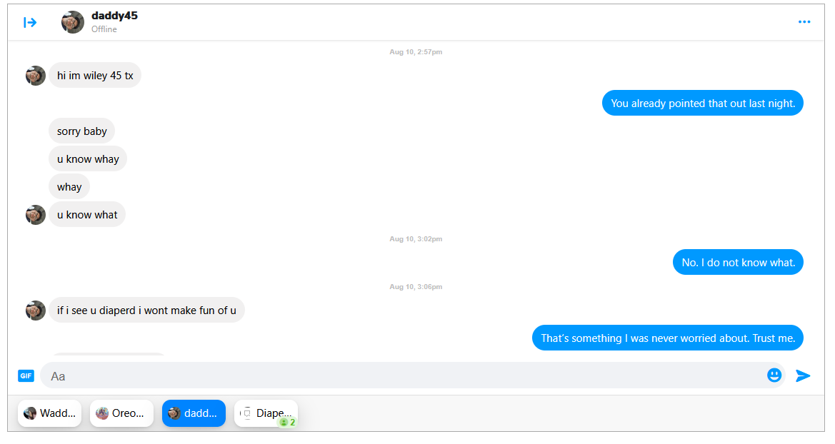Open the emoji picker
This screenshot has width=835, height=444.
(x=774, y=375)
